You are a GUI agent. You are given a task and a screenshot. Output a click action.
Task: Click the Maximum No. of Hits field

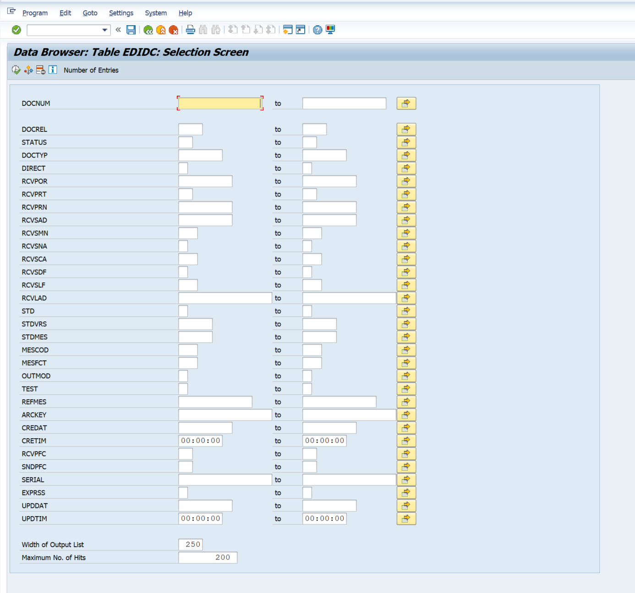point(208,557)
